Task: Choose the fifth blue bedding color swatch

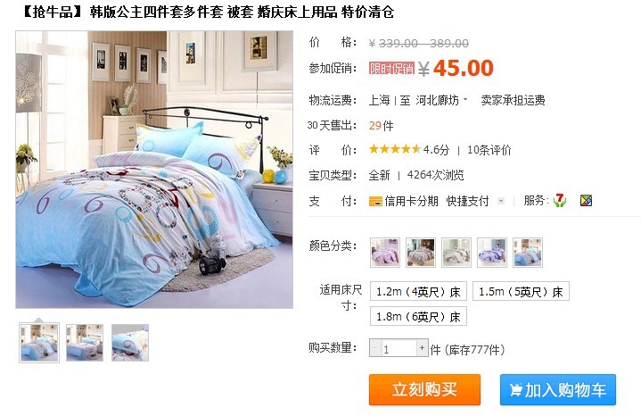Action: click(x=528, y=253)
